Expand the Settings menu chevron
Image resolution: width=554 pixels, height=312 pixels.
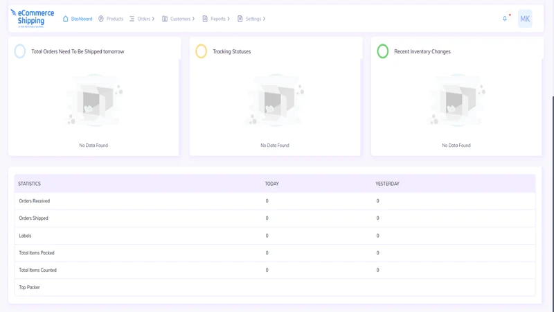pos(264,19)
